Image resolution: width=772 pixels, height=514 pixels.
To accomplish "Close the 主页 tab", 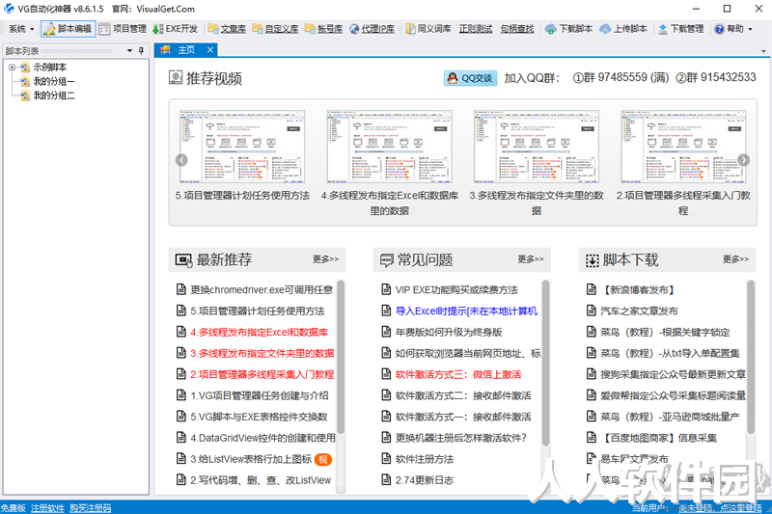I will click(x=210, y=50).
